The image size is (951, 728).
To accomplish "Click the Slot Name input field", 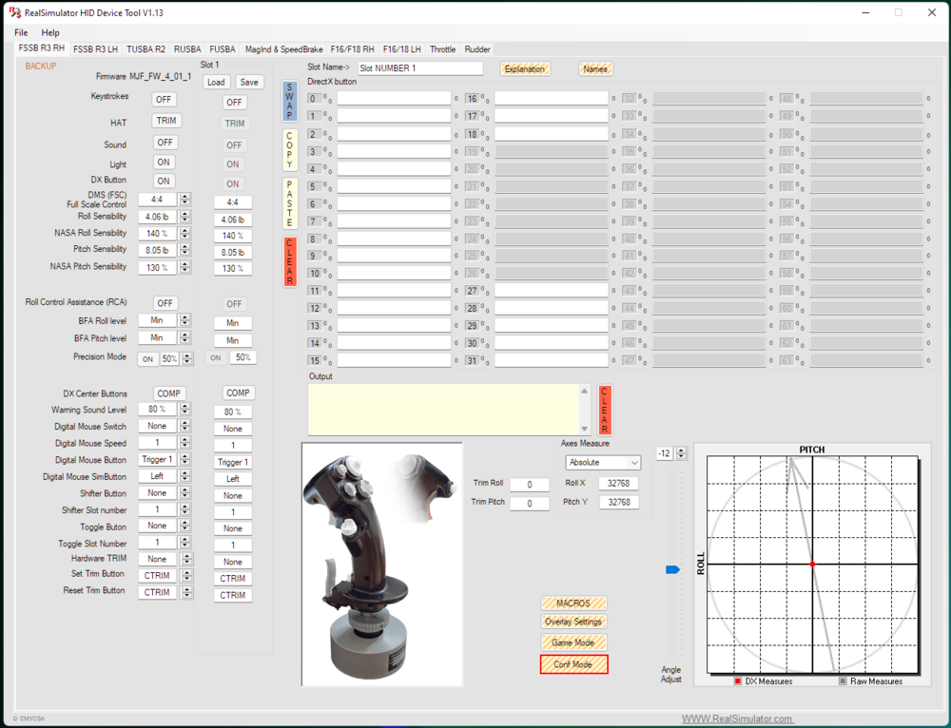I will [420, 68].
